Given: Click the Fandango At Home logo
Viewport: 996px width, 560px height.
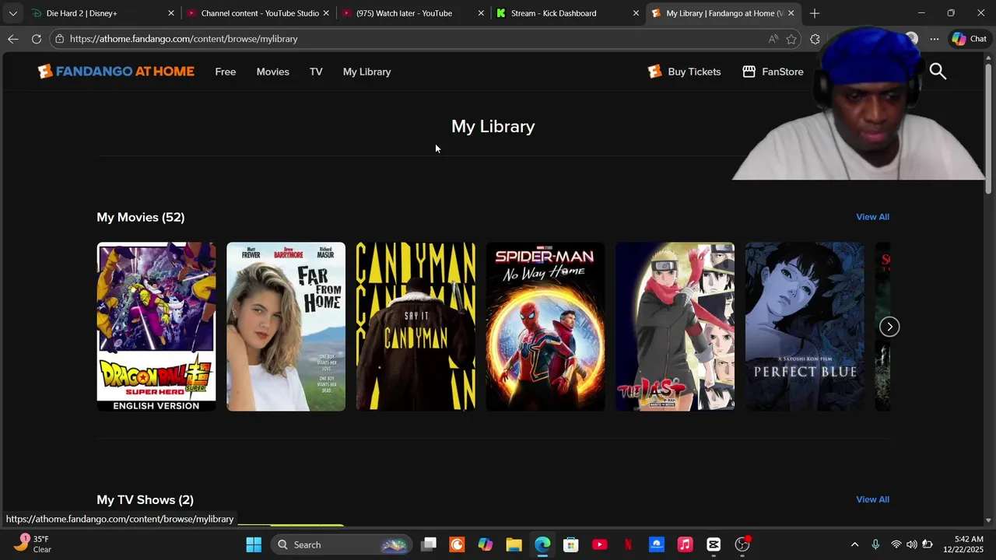Looking at the screenshot, I should (x=116, y=72).
